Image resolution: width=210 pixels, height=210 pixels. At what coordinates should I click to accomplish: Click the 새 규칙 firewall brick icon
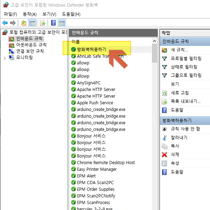click(164, 50)
